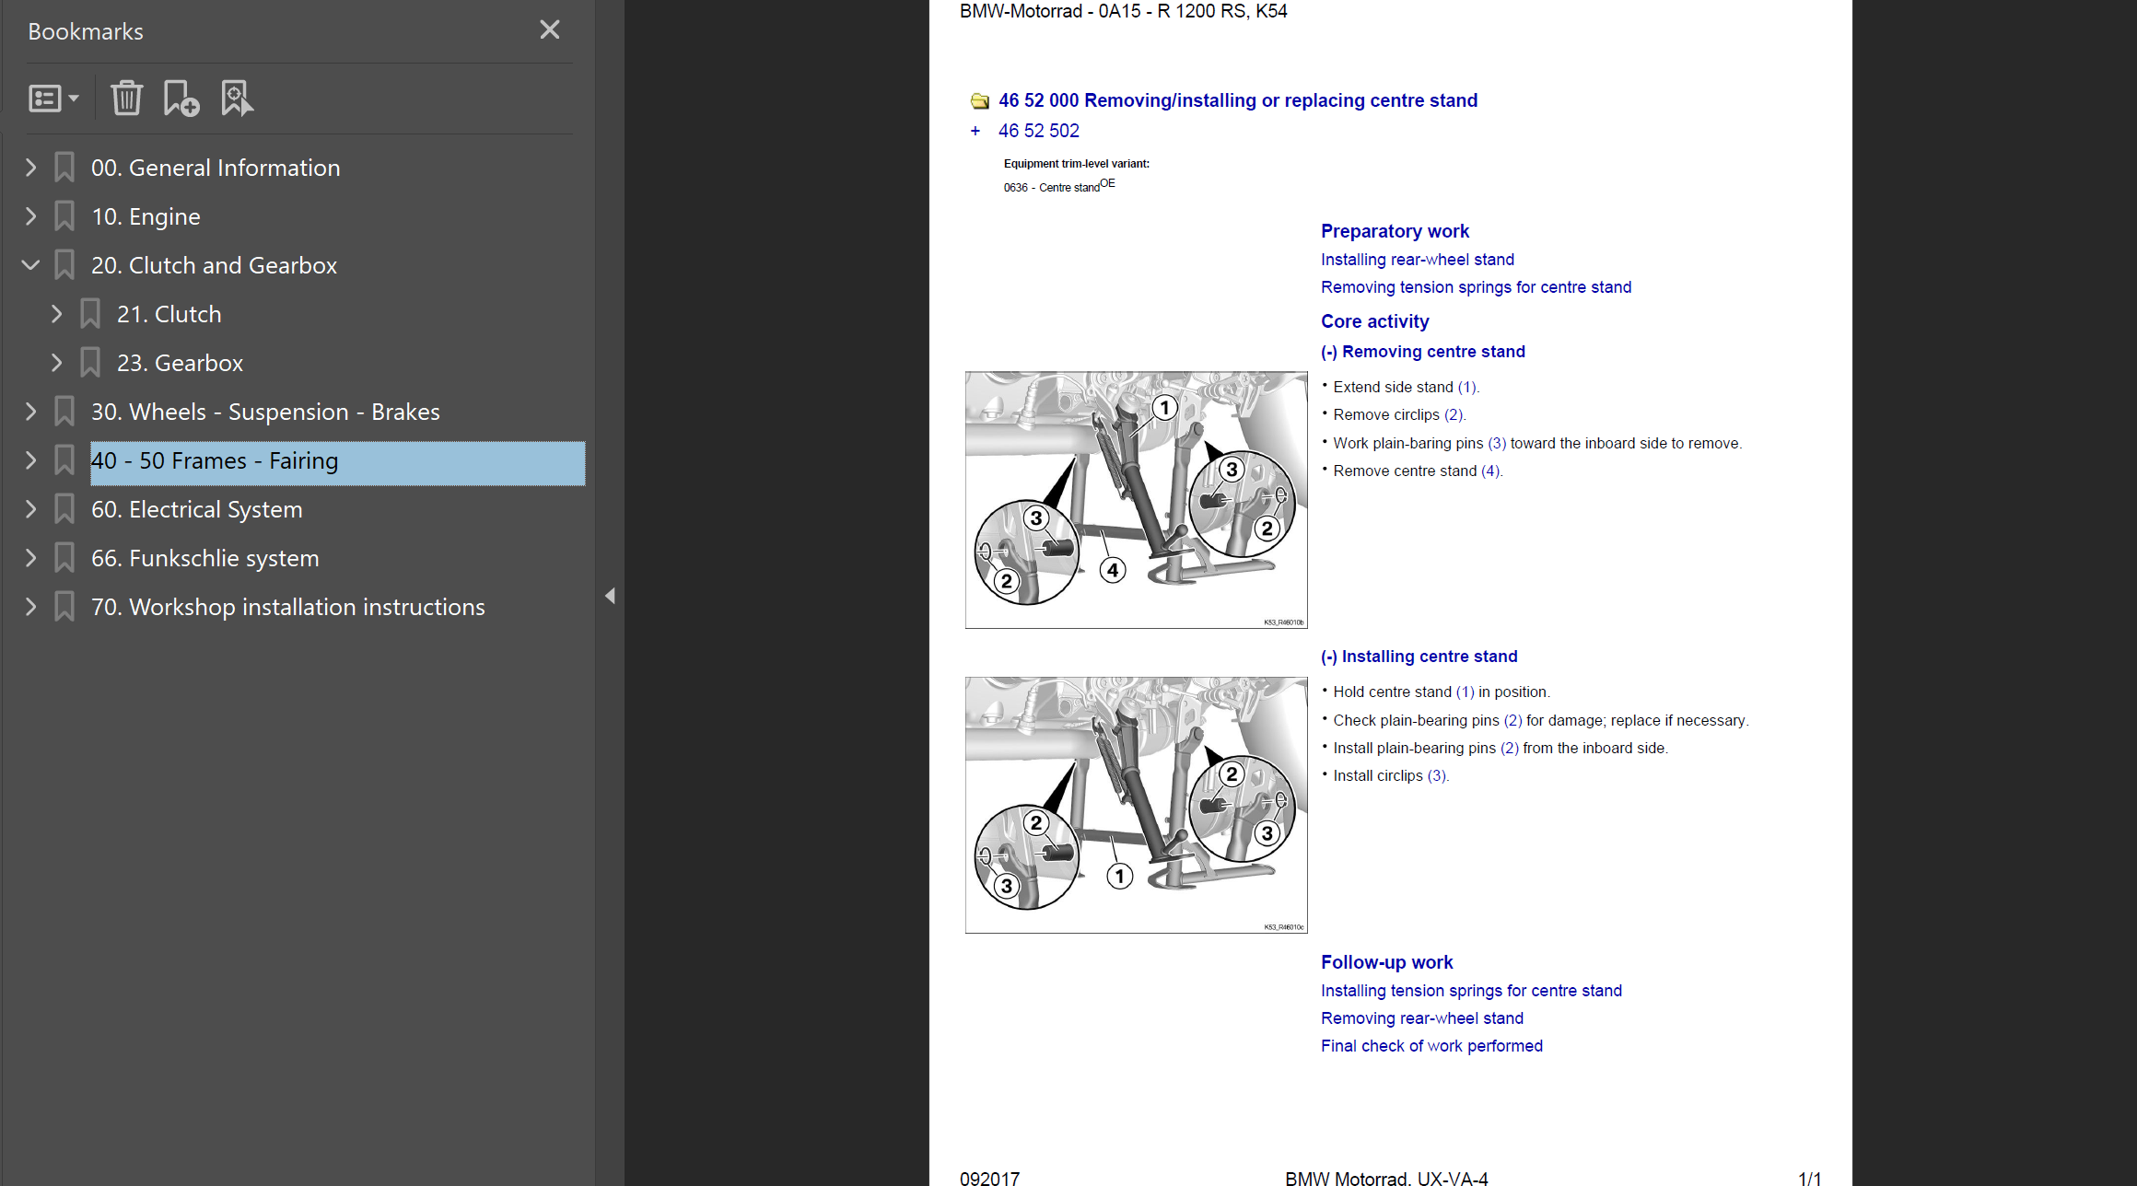
Task: Click the bookmark icon beside 30. Wheels
Action: tap(64, 412)
